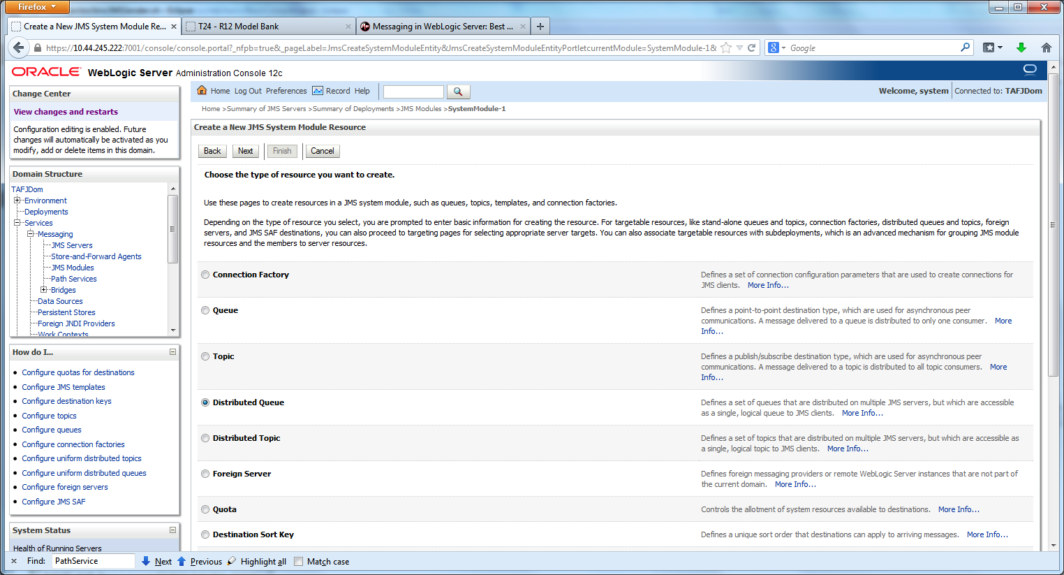Screen dimensions: 1064x575
Task: Open JMS Servers in domain tree
Action: [72, 245]
